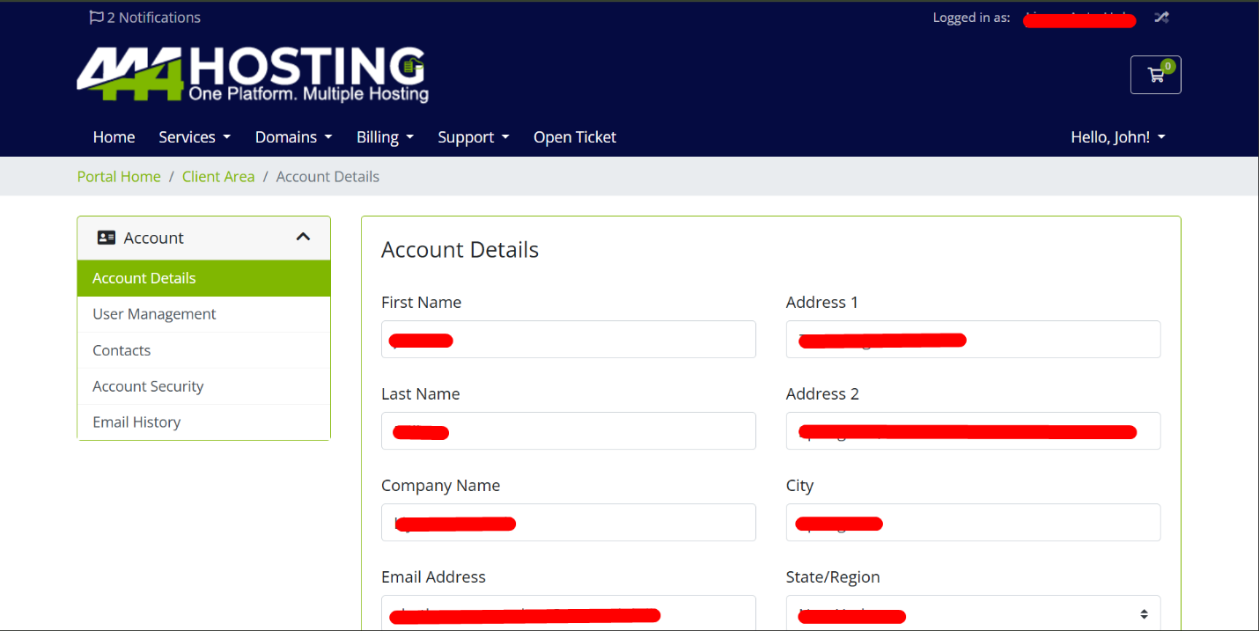Image resolution: width=1259 pixels, height=631 pixels.
Task: Click the notifications flag icon
Action: (96, 18)
